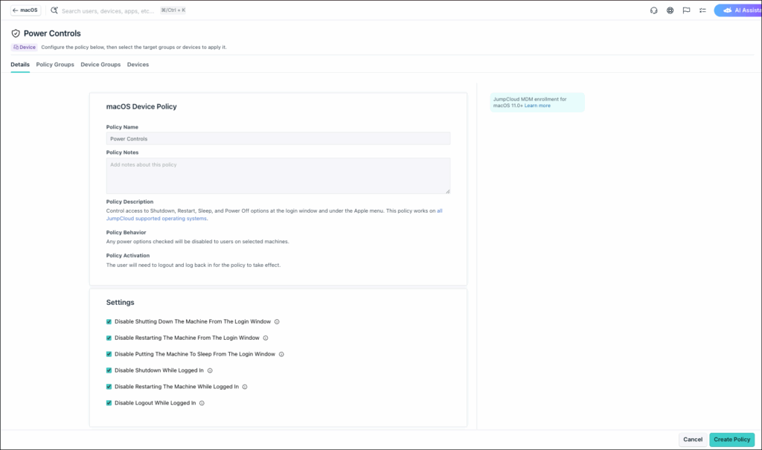
Task: Switch to the Policy Groups tab
Action: click(55, 65)
